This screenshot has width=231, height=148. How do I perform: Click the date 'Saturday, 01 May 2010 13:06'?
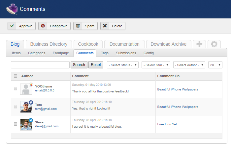tap(91, 85)
